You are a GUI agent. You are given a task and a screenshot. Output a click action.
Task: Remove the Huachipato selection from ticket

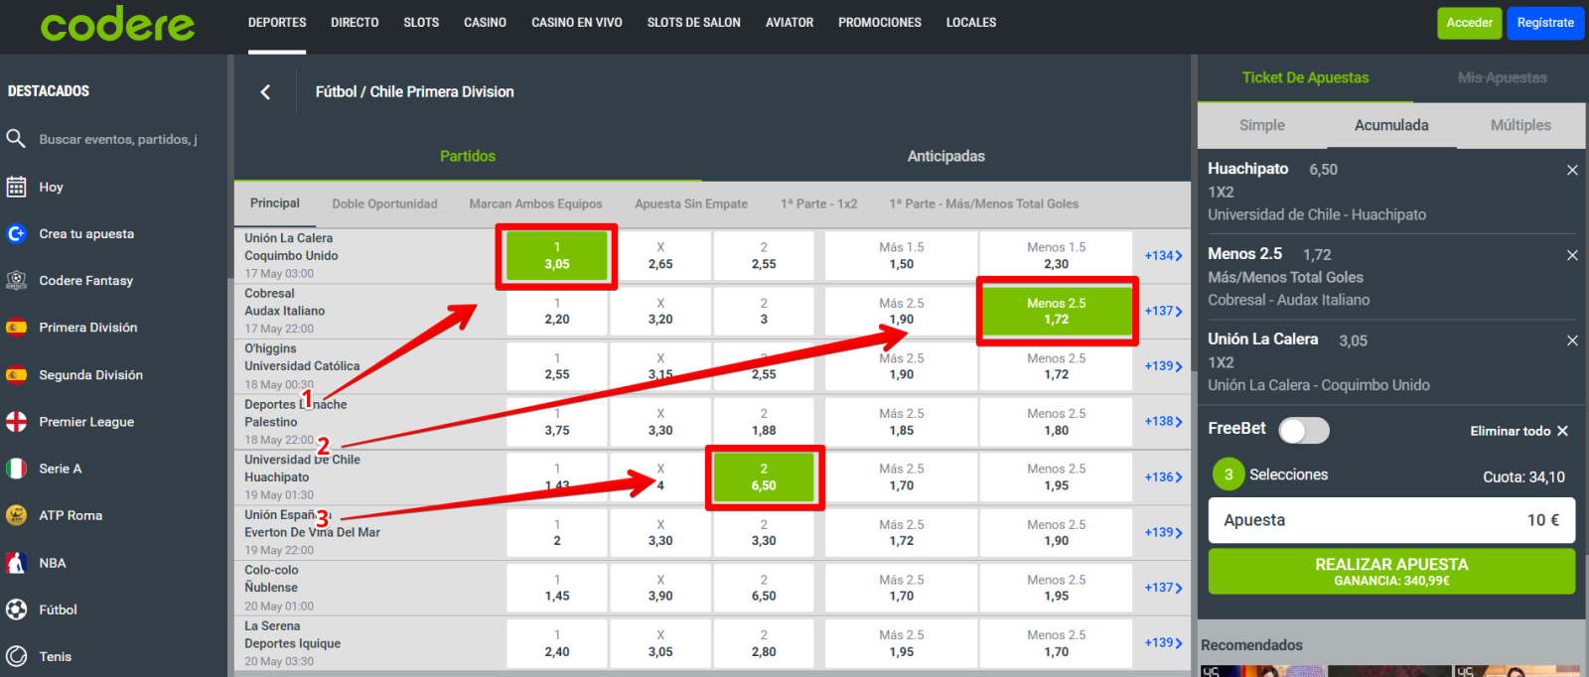pyautogui.click(x=1572, y=170)
